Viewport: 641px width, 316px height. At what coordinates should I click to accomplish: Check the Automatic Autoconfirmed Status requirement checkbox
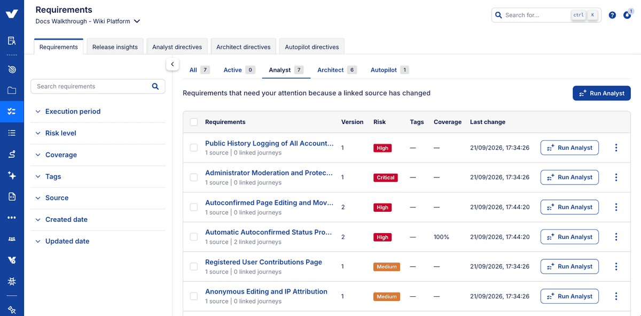click(x=194, y=237)
